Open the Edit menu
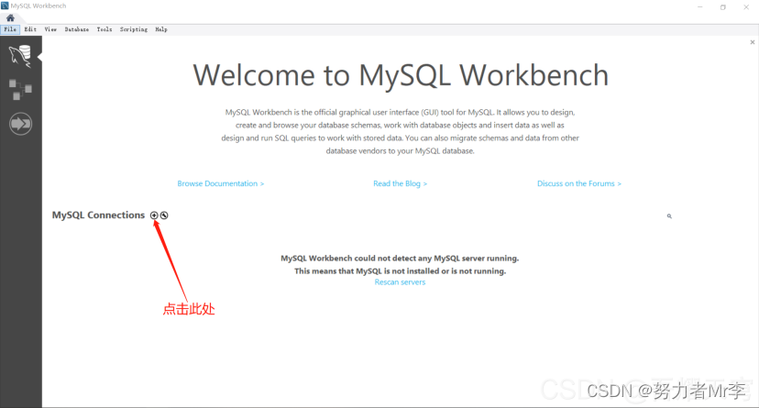The width and height of the screenshot is (759, 408). tap(30, 29)
